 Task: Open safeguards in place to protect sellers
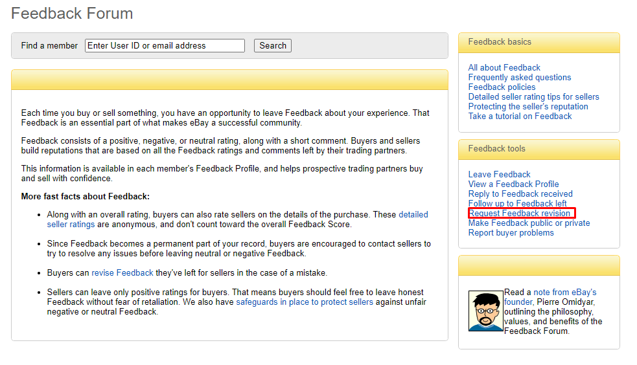(305, 302)
